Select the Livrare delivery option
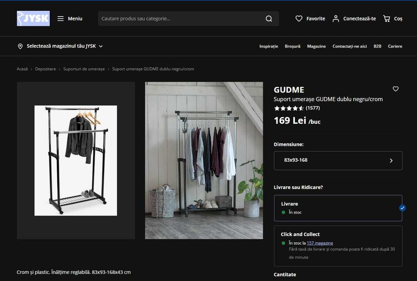The image size is (417, 281). click(x=338, y=208)
